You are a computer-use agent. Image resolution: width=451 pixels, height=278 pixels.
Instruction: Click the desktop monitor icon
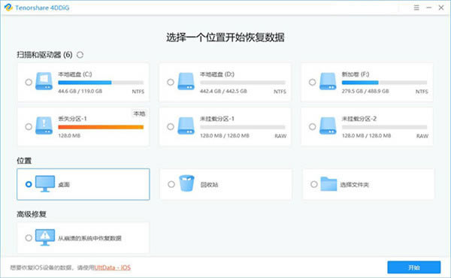[45, 183]
